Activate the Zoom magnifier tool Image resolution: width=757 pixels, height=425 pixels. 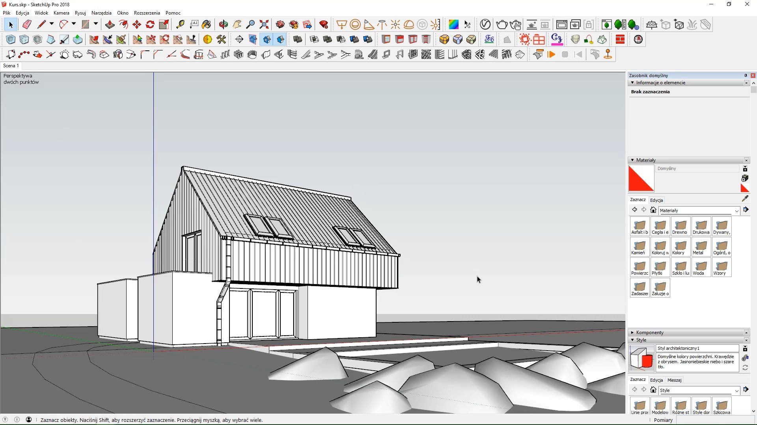[x=250, y=25]
